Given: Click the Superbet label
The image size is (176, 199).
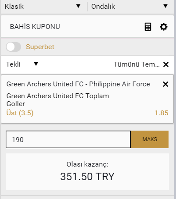Looking at the screenshot, I should point(40,47).
